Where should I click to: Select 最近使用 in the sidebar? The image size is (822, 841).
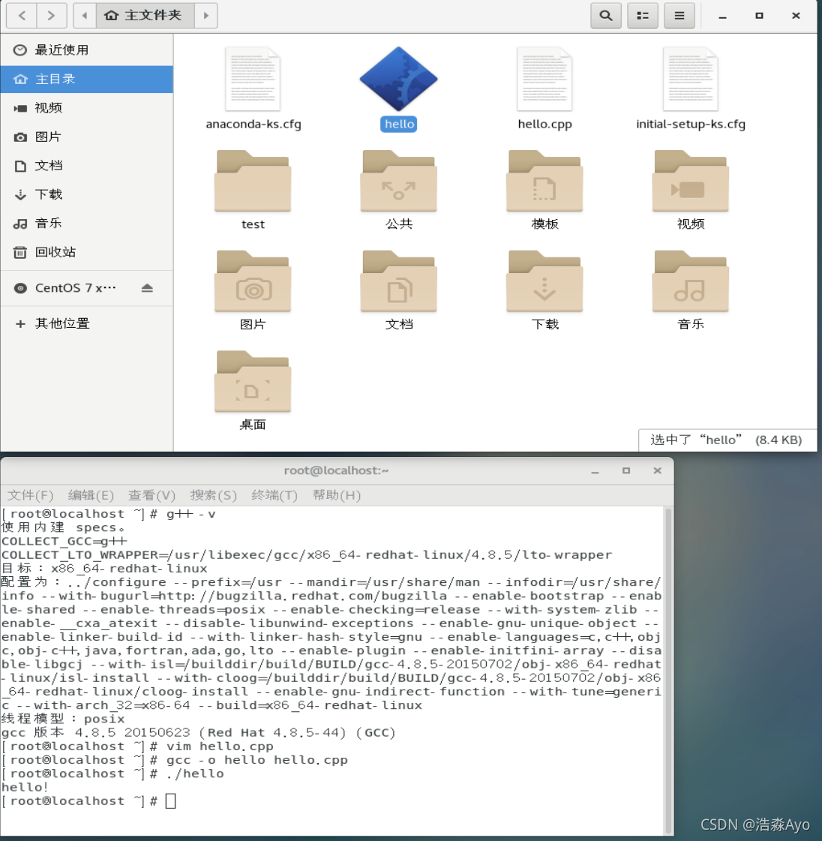[87, 50]
